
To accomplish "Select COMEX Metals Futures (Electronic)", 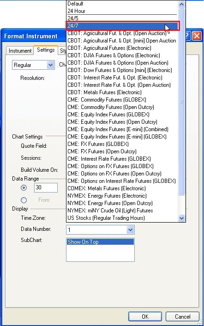I will [x=122, y=188].
